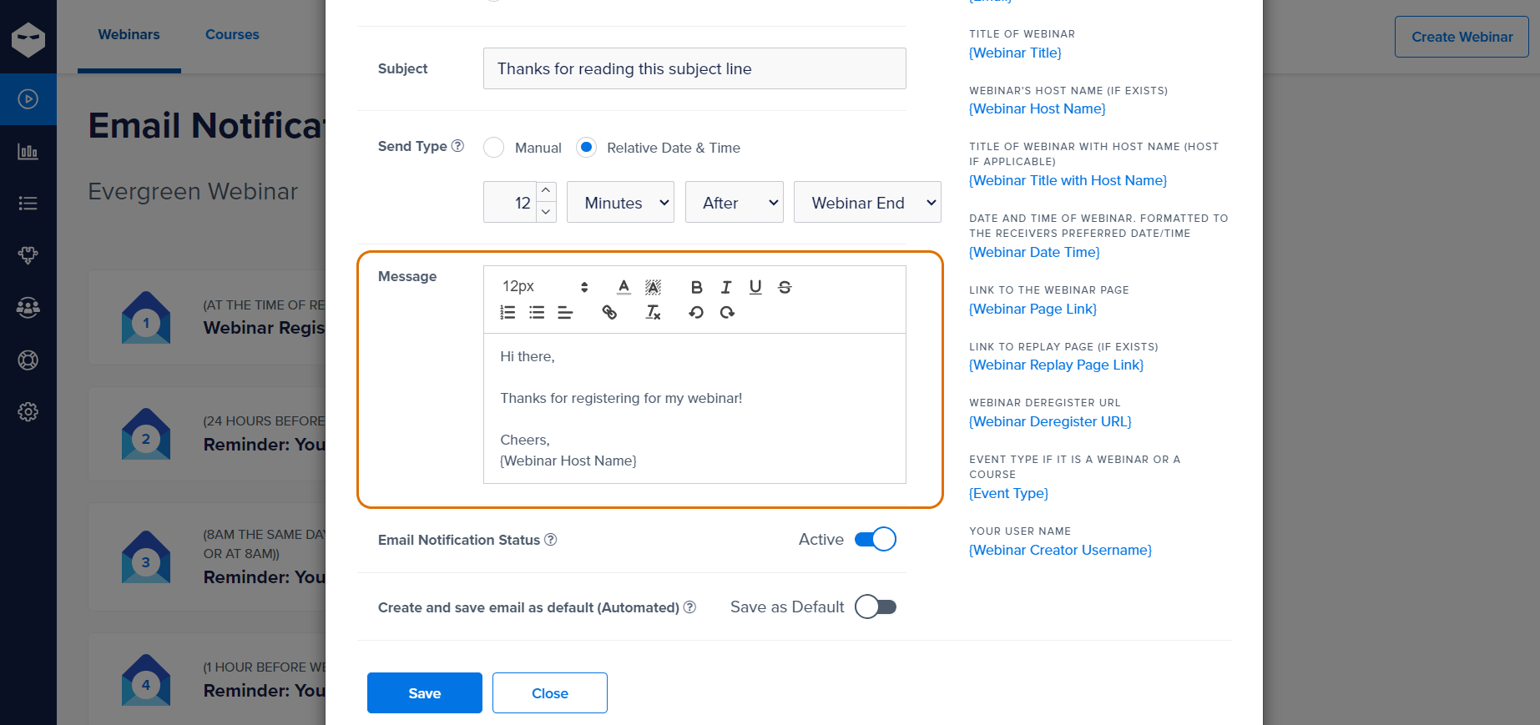
Task: Select the Manual send type radio
Action: click(494, 148)
